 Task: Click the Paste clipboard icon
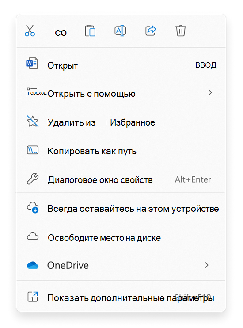[x=90, y=31]
